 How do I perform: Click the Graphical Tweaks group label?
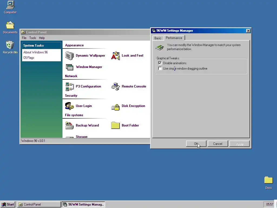pos(168,58)
